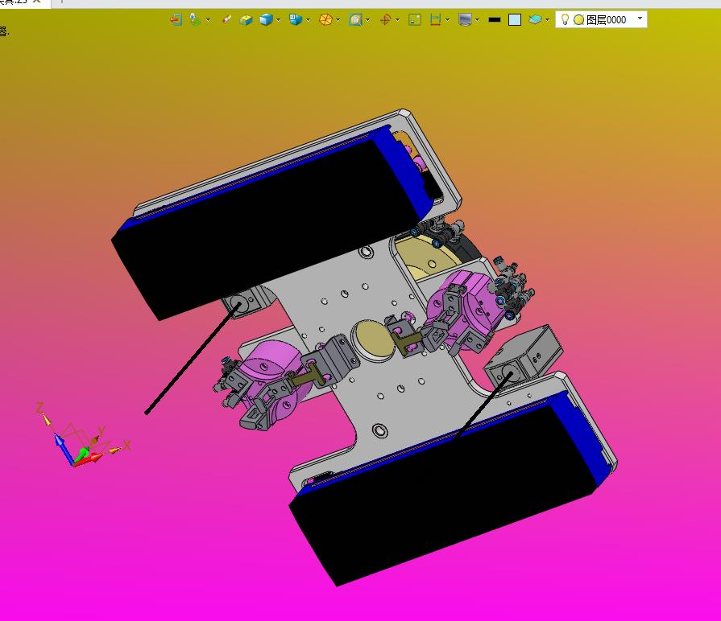This screenshot has width=721, height=621.
Task: Click the XYZ coordinate triad in viewport
Action: point(83,435)
